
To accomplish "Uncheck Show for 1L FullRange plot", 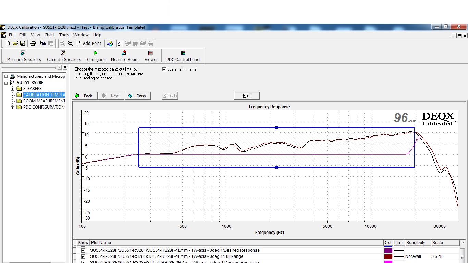I will [x=83, y=256].
